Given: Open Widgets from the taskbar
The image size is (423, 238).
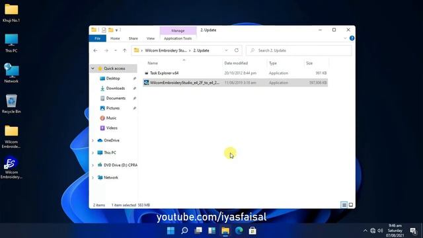Looking at the screenshot, I should (x=211, y=231).
